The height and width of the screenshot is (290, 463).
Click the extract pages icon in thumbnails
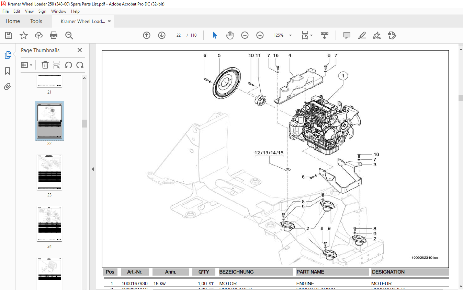point(57,65)
